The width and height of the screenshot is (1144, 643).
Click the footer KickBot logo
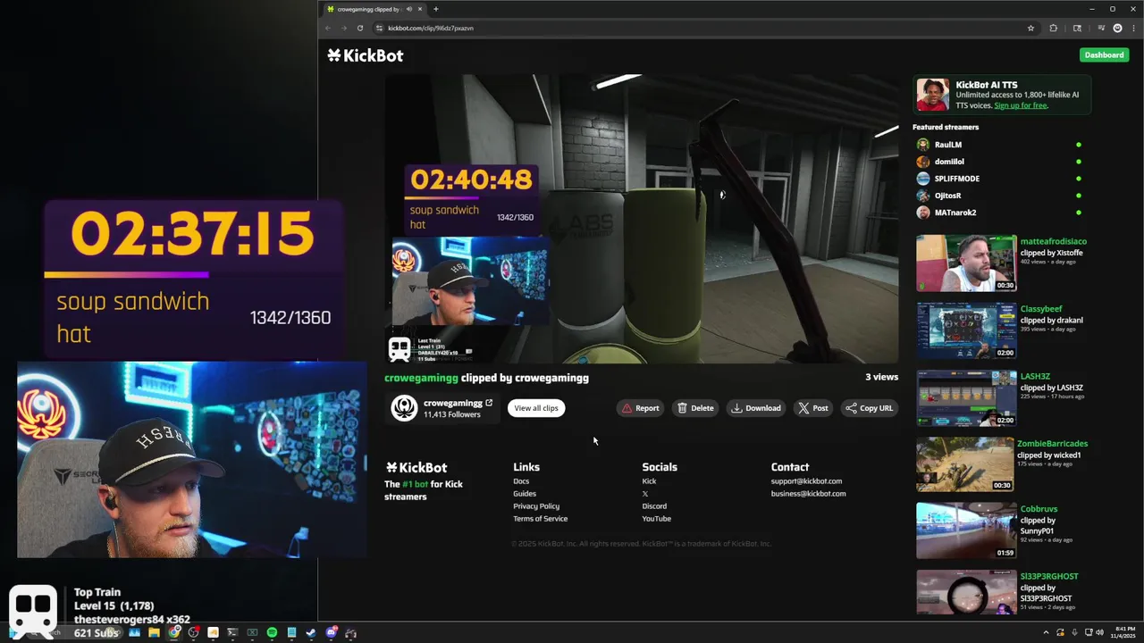coord(416,467)
